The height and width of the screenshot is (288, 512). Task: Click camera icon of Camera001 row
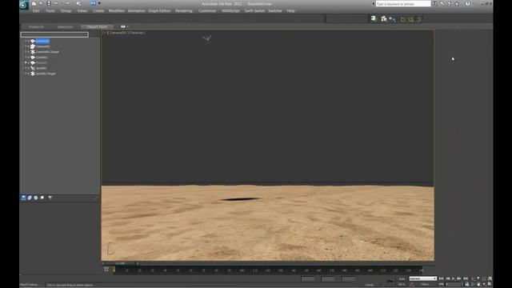33,46
